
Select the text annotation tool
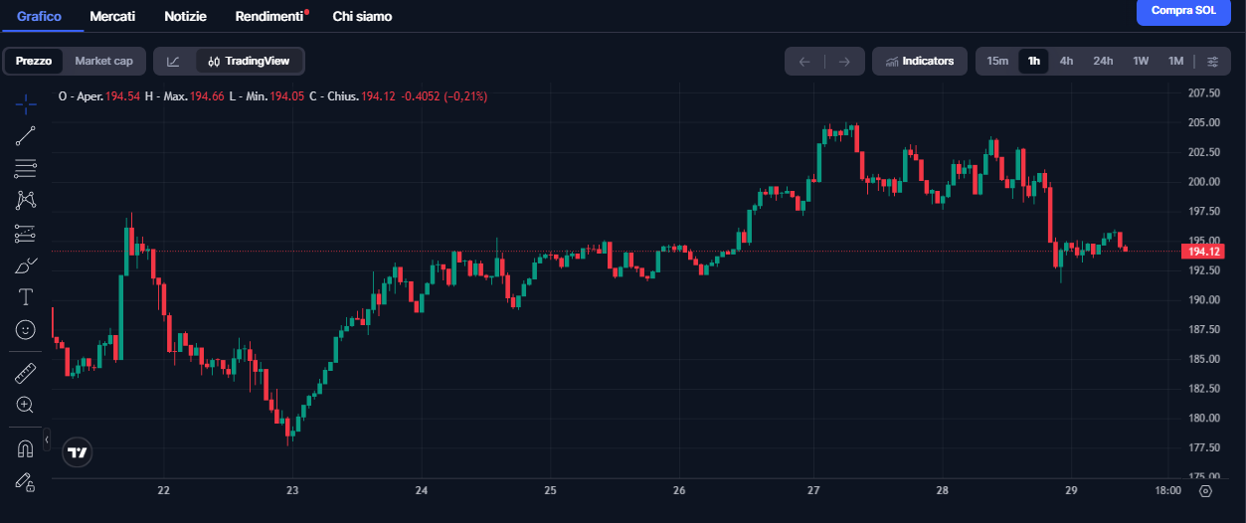click(x=26, y=297)
